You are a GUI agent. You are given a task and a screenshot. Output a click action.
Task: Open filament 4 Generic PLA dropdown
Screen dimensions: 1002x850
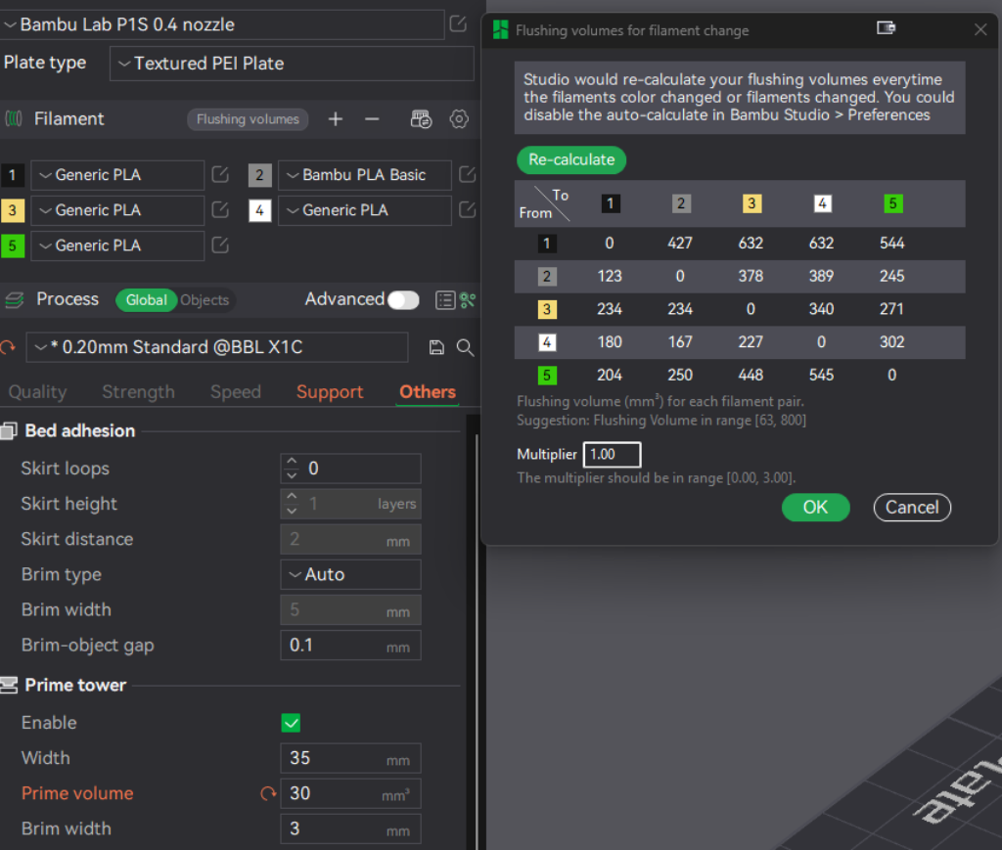pos(365,210)
